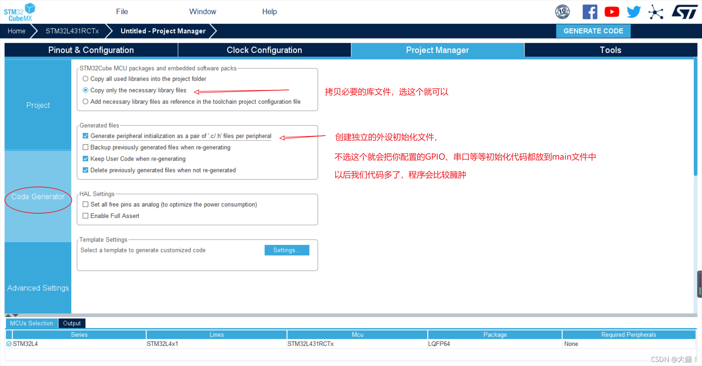702x366 pixels.
Task: Open the Project side section
Action: coord(38,105)
